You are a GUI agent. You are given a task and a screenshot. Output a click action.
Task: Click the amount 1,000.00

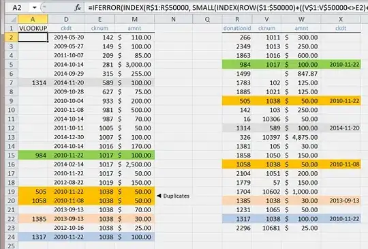[305, 192]
